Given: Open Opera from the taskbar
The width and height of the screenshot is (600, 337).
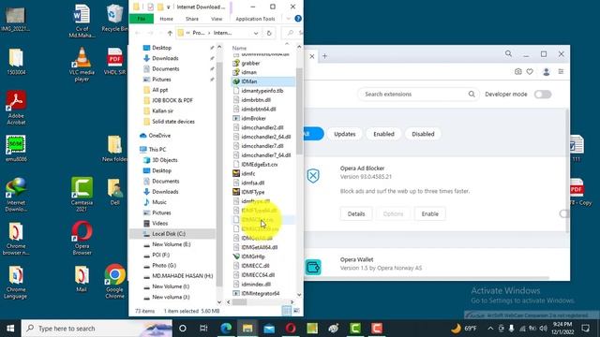Looking at the screenshot, I should pos(291,329).
